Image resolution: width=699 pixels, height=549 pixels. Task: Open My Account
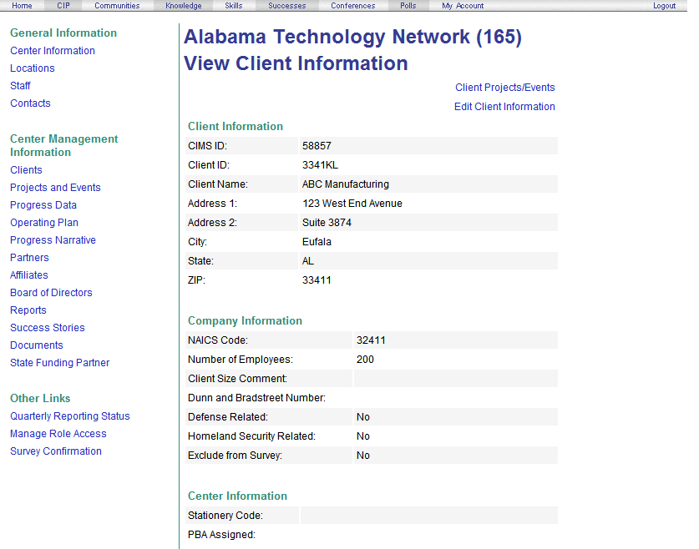tap(463, 6)
